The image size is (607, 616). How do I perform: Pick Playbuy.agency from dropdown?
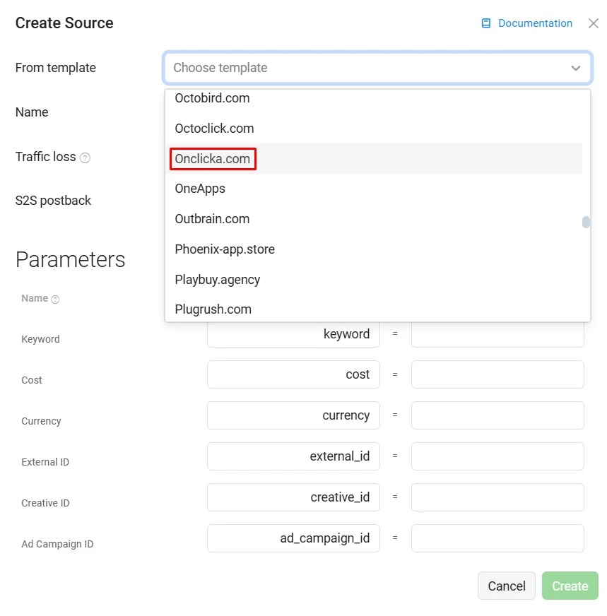pyautogui.click(x=218, y=280)
